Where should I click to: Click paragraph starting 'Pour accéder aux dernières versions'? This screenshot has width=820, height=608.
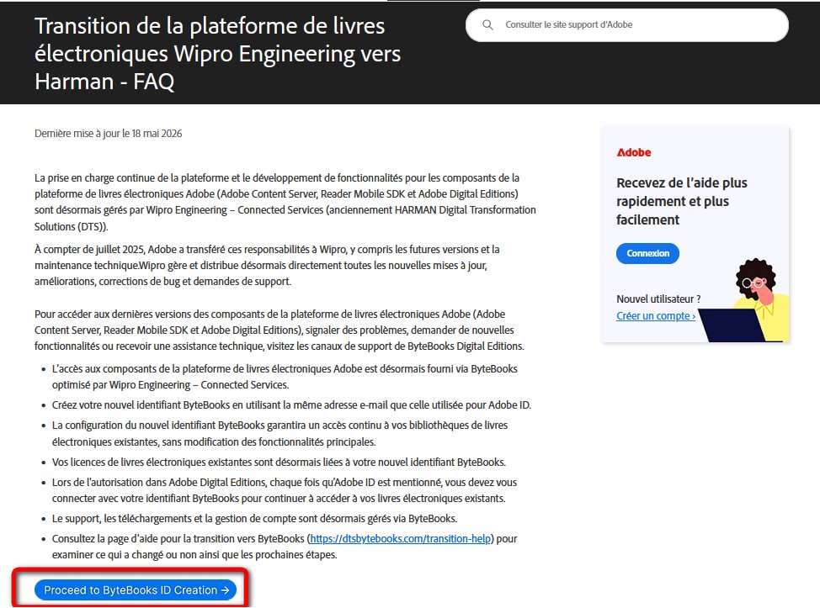point(280,330)
